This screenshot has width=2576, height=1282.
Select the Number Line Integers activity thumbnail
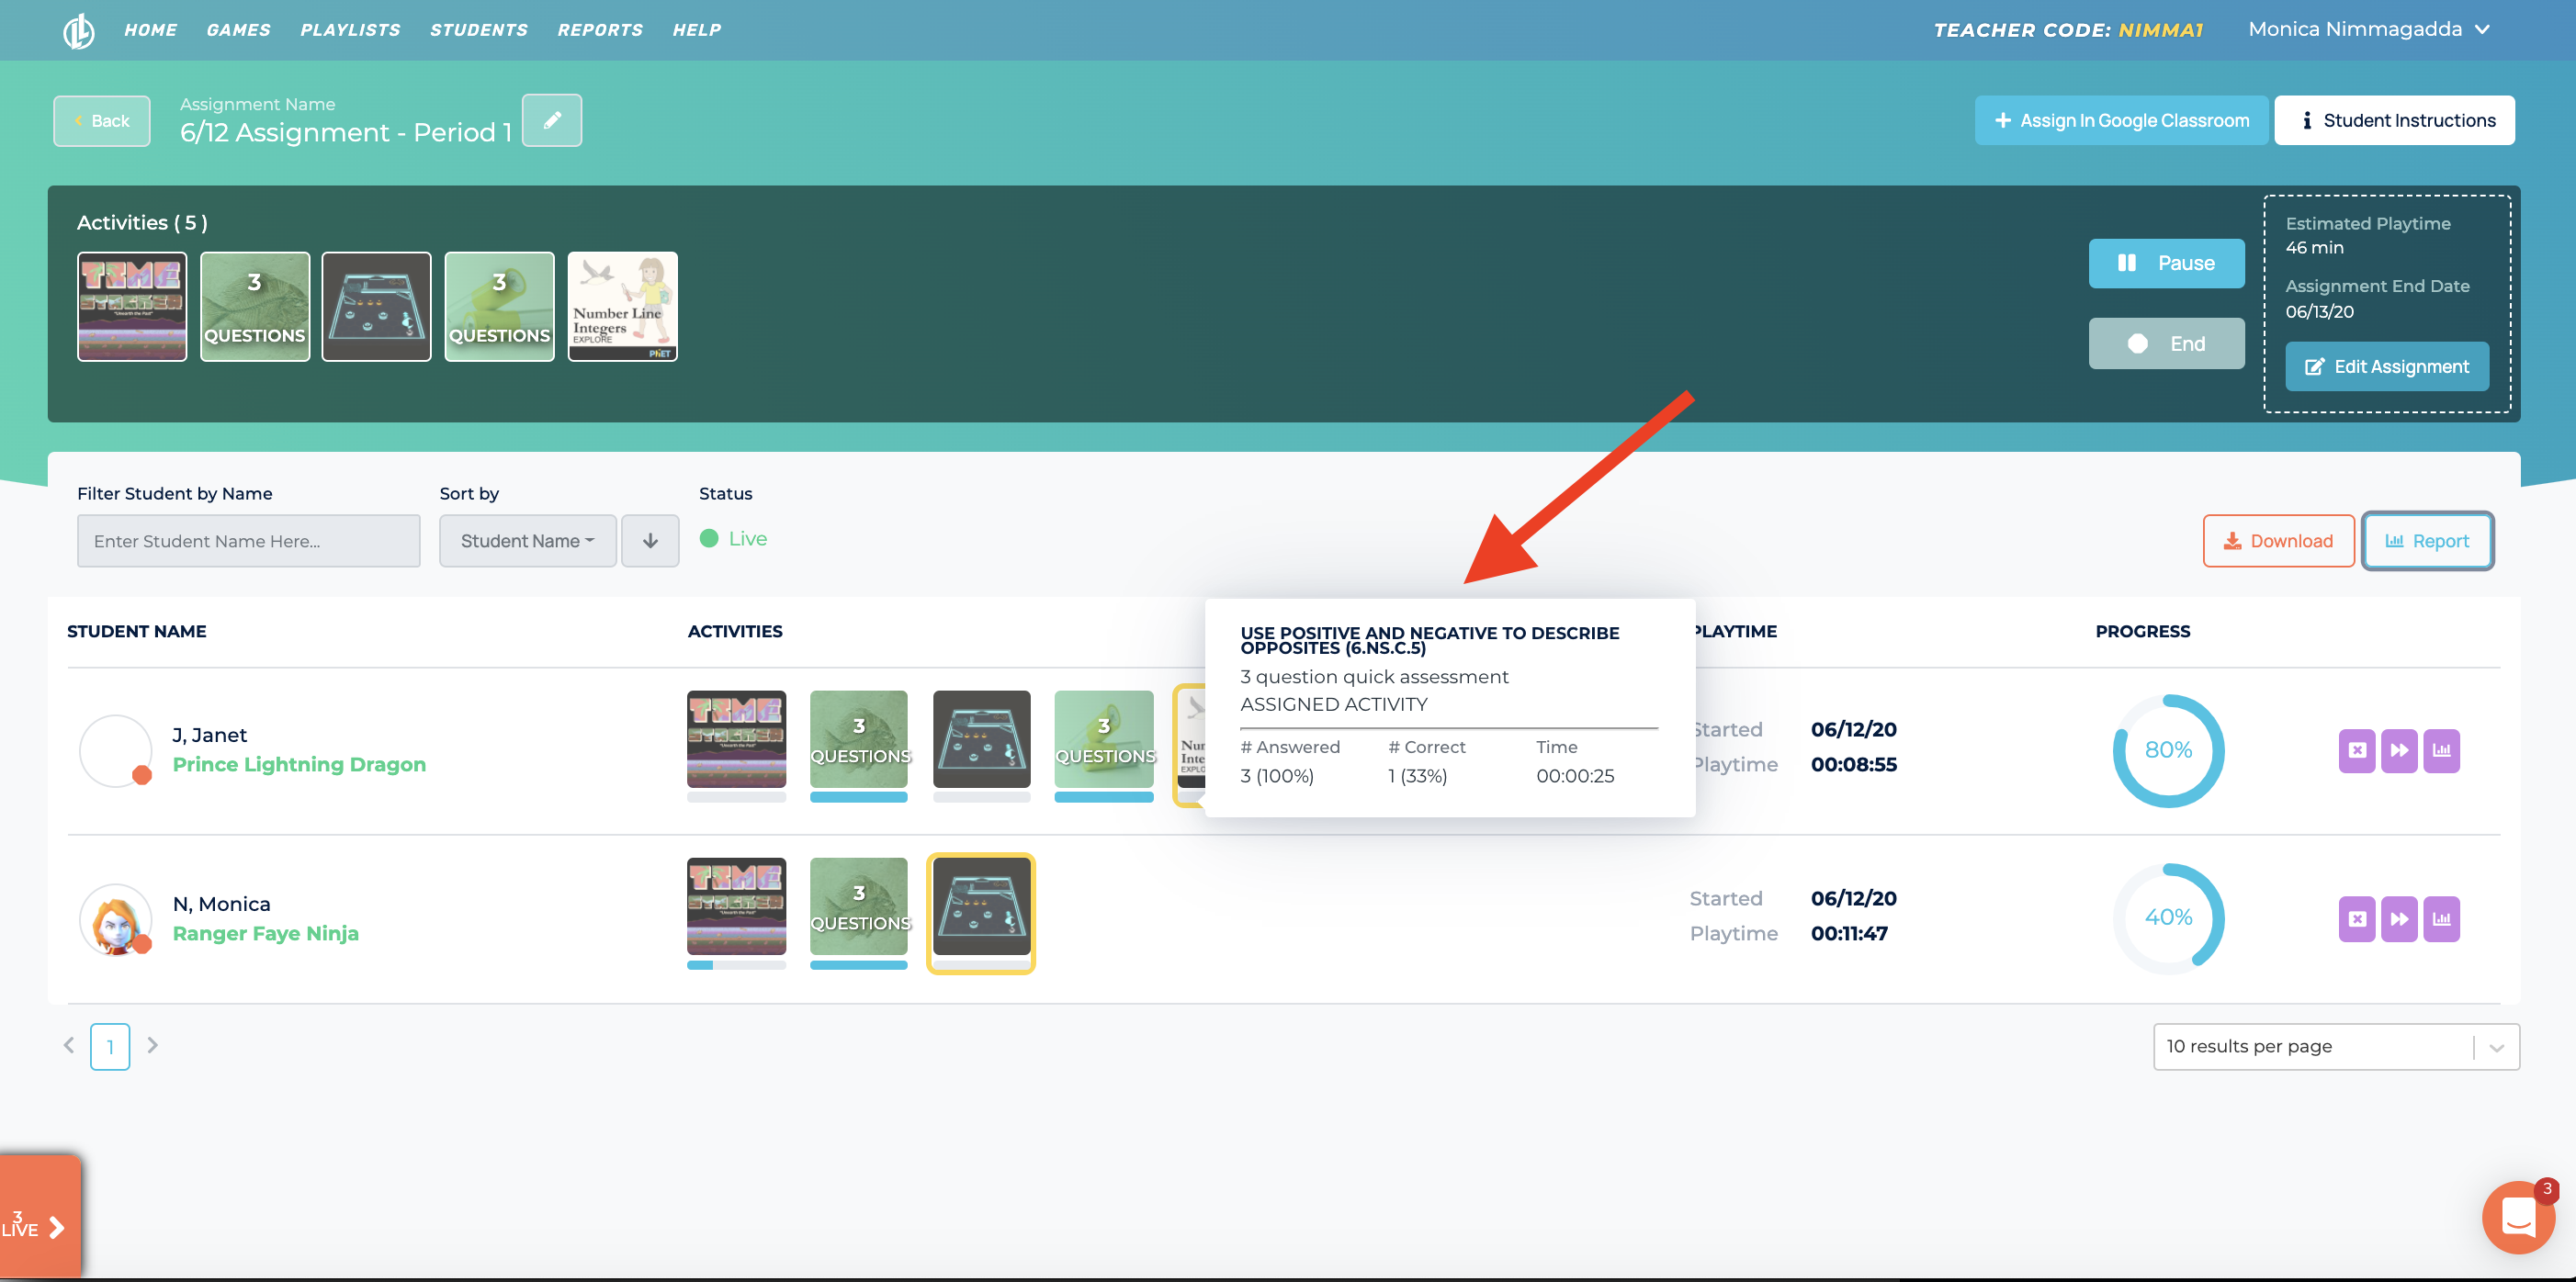(622, 306)
